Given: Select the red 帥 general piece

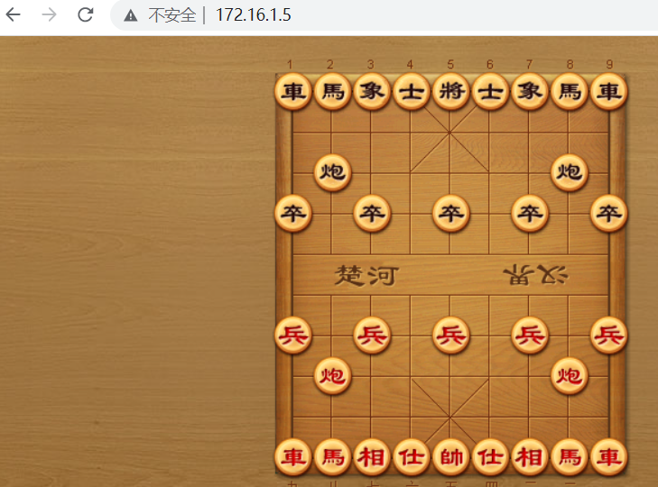Looking at the screenshot, I should [x=451, y=457].
